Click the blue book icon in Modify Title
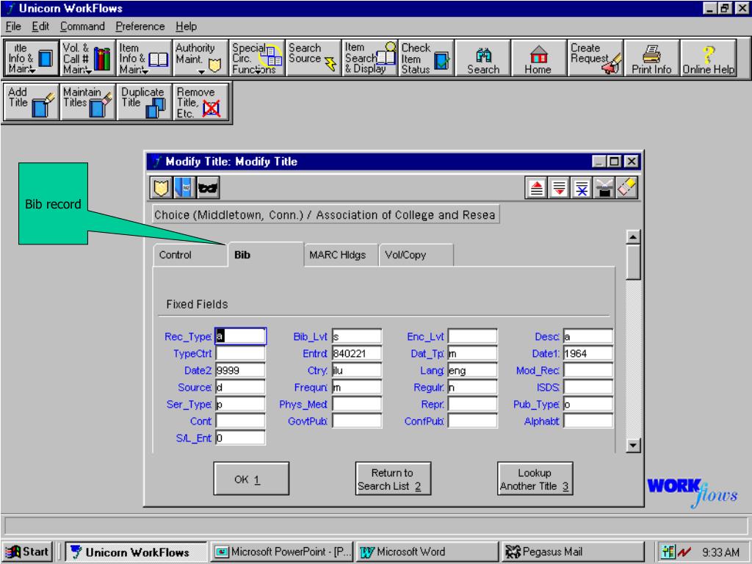The height and width of the screenshot is (564, 752). 184,187
